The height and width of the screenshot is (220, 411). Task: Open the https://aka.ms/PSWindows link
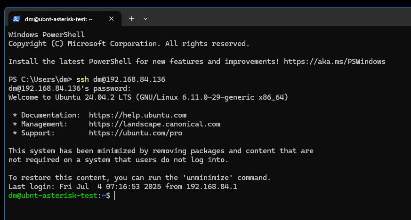tap(334, 62)
